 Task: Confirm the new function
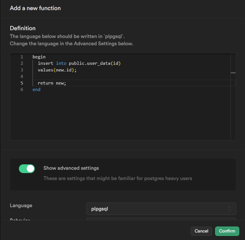coord(227,231)
